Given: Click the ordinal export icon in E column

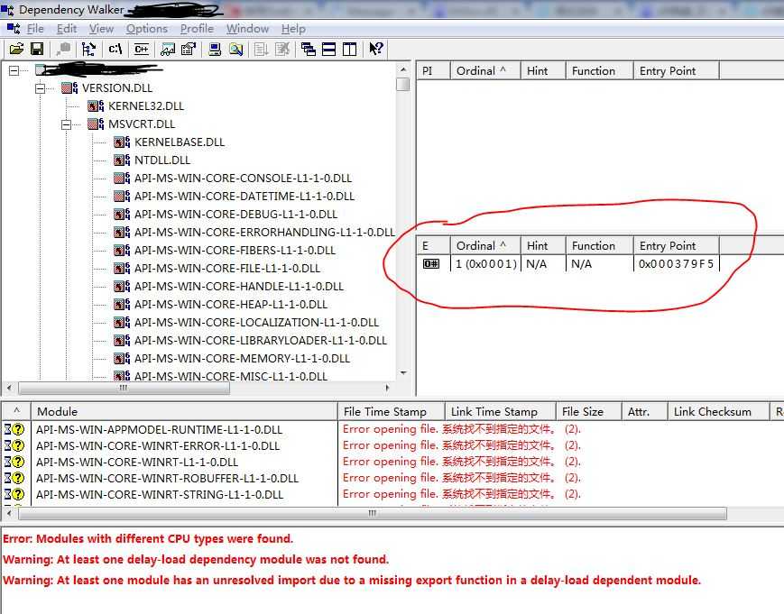Looking at the screenshot, I should click(x=431, y=264).
